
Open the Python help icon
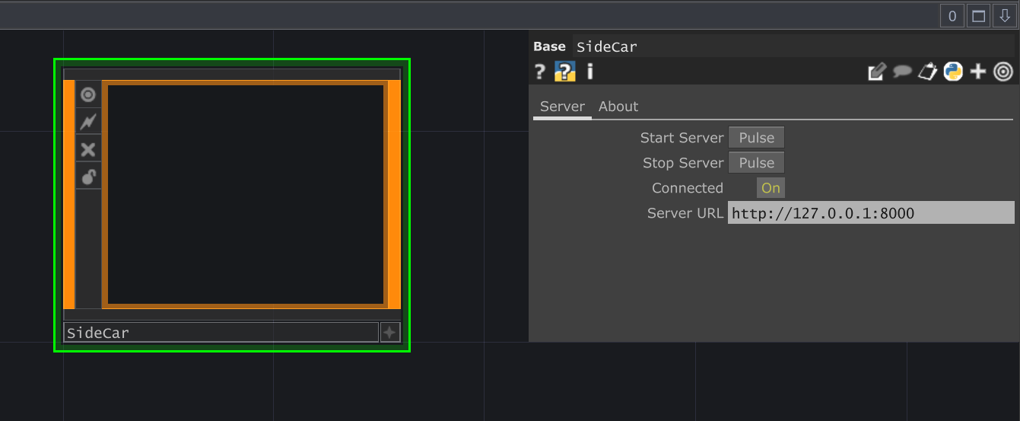tap(564, 72)
